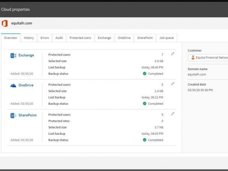Click SharePoint protected users count 5

162,115
